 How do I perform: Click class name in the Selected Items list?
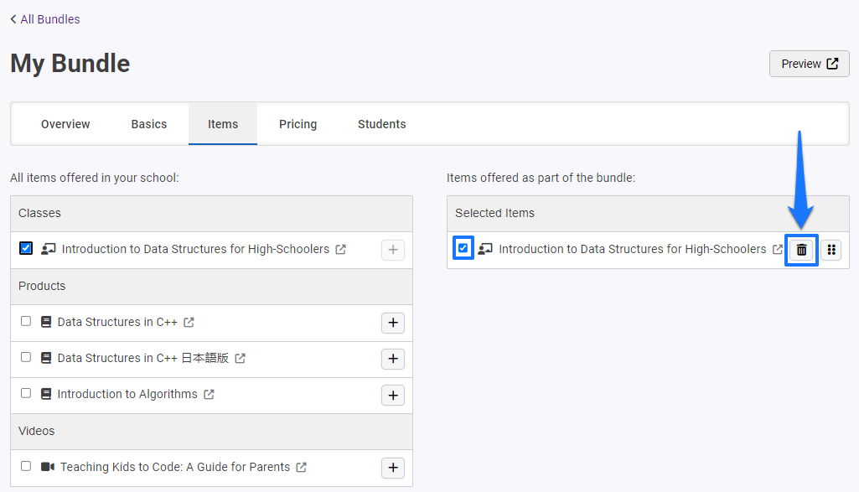(x=632, y=249)
